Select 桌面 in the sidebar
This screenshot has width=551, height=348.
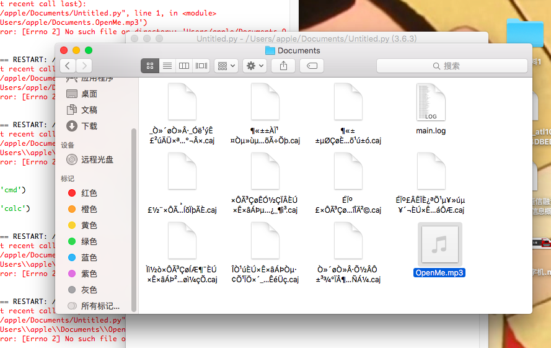click(x=89, y=94)
